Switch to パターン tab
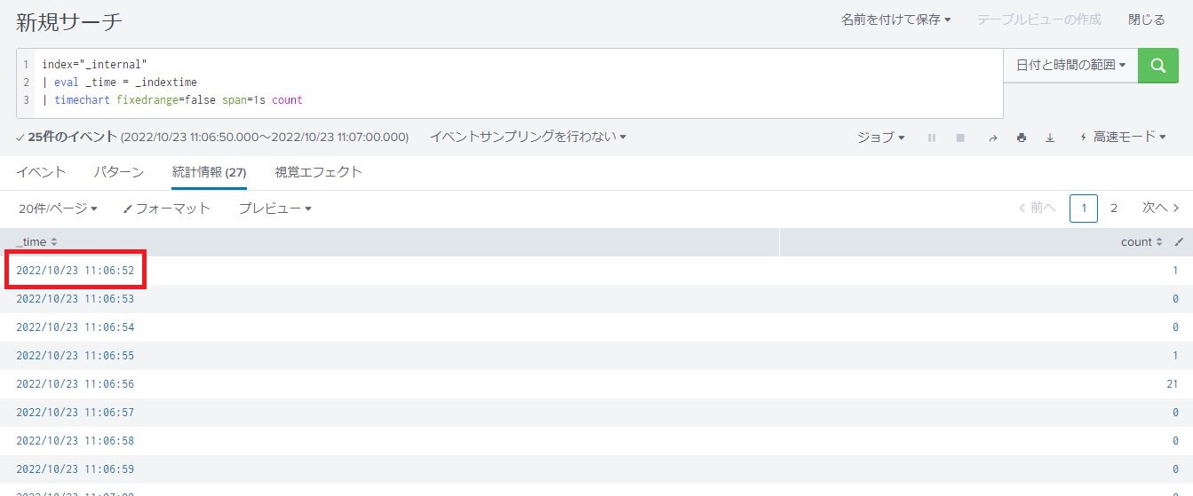This screenshot has width=1193, height=496. 118,172
